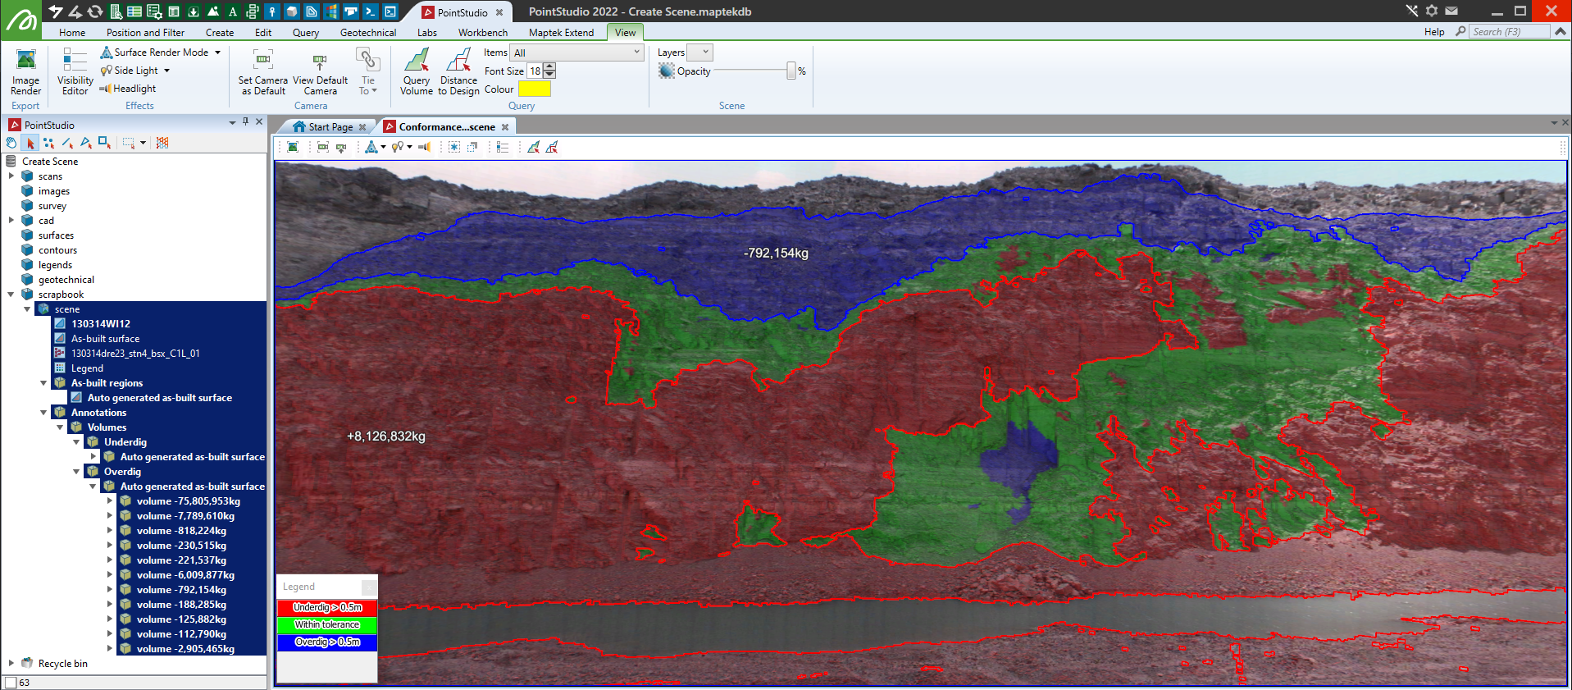Open the Position and Filter tab
This screenshot has width=1572, height=690.
[145, 33]
